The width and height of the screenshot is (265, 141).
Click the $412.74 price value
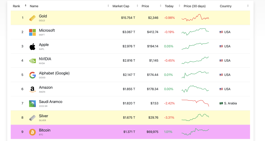click(153, 32)
